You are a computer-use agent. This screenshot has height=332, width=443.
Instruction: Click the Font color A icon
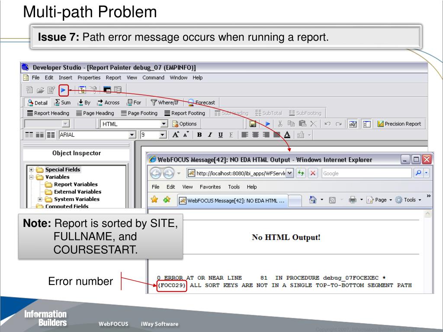pyautogui.click(x=287, y=135)
